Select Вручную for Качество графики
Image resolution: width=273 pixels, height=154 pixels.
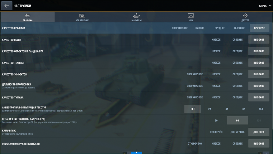tap(259, 28)
